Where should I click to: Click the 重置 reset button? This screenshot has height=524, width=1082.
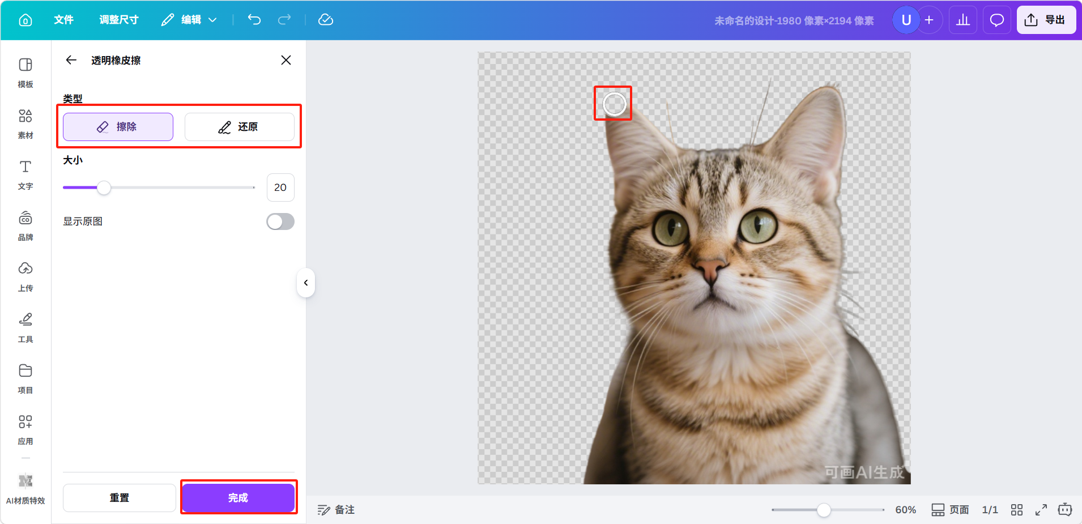(119, 497)
